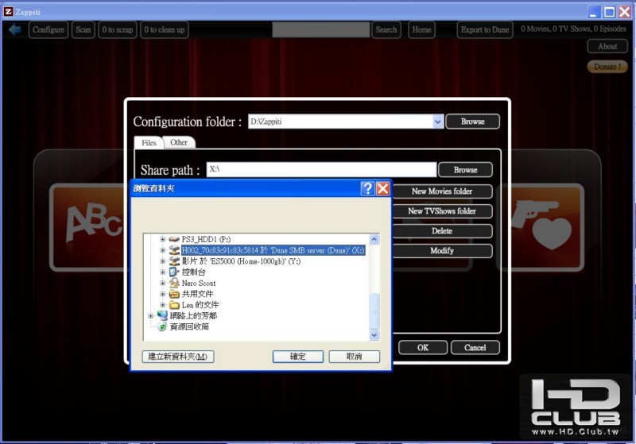
Task: Click the Zappiti title bar logo icon
Action: coord(8,12)
